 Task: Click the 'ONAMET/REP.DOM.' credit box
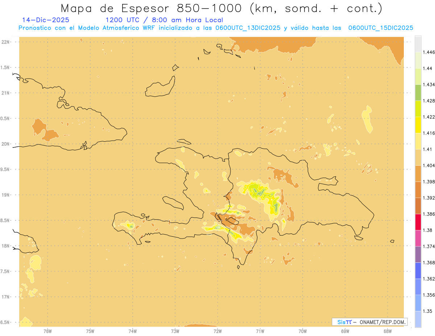pyautogui.click(x=370, y=322)
